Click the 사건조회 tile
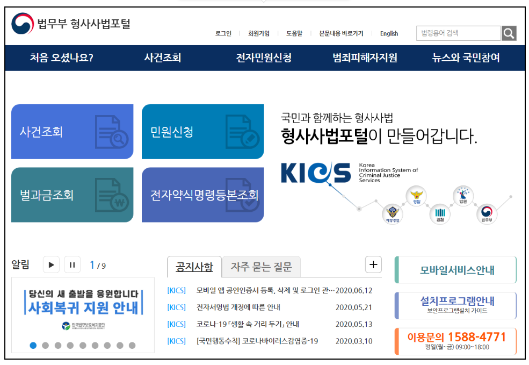This screenshot has height=365, width=529. pyautogui.click(x=72, y=132)
